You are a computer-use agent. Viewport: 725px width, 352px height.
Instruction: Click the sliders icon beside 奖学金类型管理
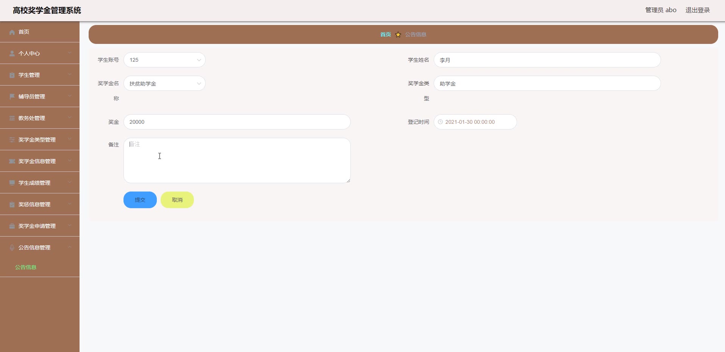(12, 140)
